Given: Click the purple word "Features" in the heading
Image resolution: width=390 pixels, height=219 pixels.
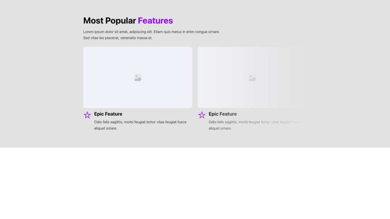Looking at the screenshot, I should 155,21.
